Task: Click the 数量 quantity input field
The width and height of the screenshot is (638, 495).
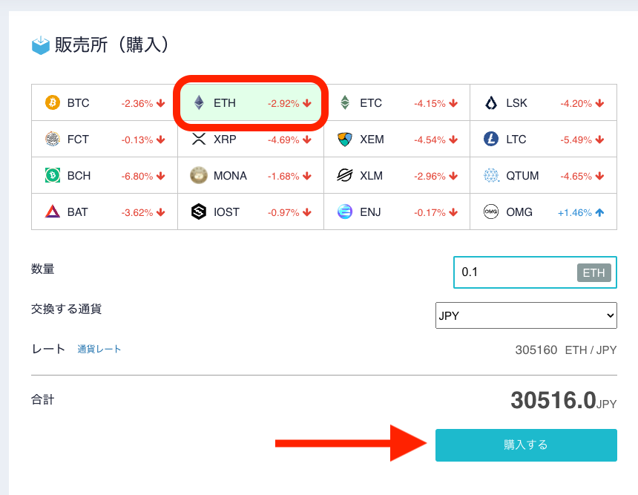Action: (535, 272)
